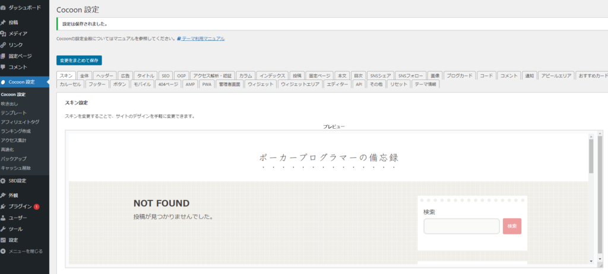Click the person icon for ユーザー
608x274 pixels.
pyautogui.click(x=3, y=218)
